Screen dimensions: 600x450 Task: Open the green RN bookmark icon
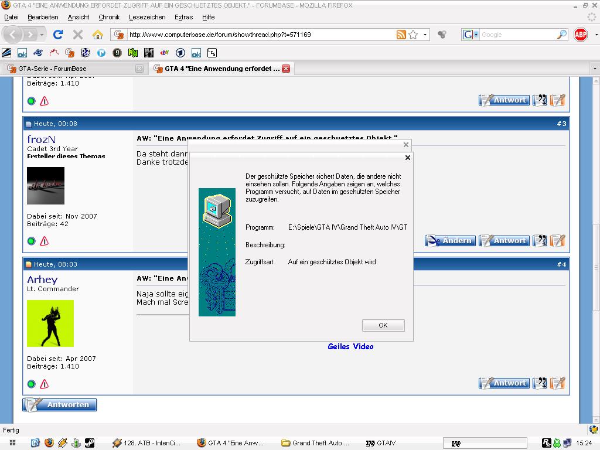coord(133,53)
